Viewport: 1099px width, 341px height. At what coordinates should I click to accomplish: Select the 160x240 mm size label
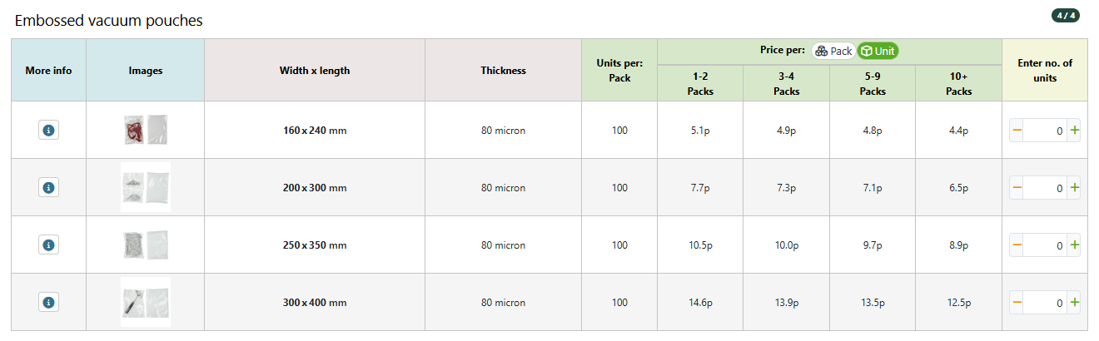click(315, 131)
